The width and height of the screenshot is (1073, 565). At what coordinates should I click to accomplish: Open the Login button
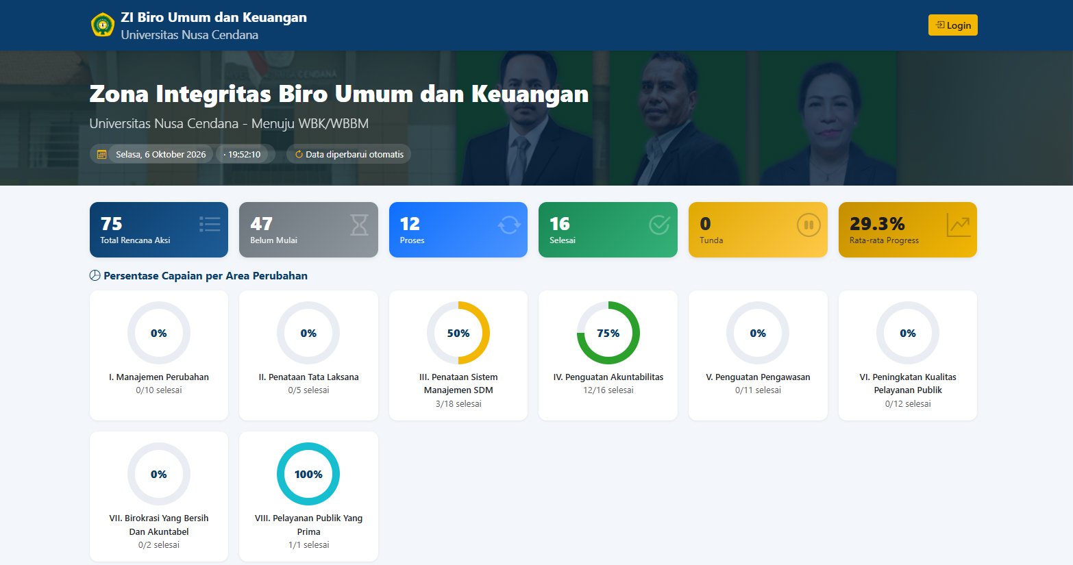click(x=953, y=25)
